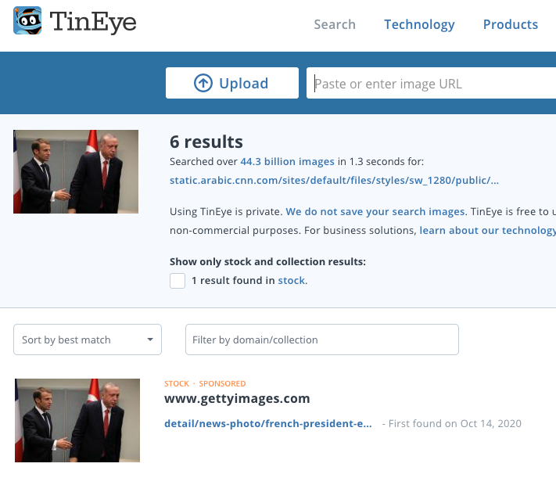Viewport: 556px width, 485px height.
Task: Click the Filter by domain/collection field
Action: click(x=322, y=339)
